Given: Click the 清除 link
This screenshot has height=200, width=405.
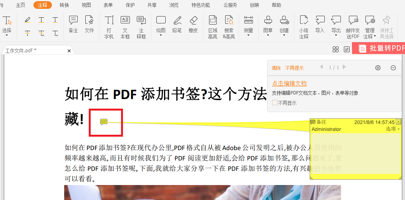Looking at the screenshot, I should [276, 68].
